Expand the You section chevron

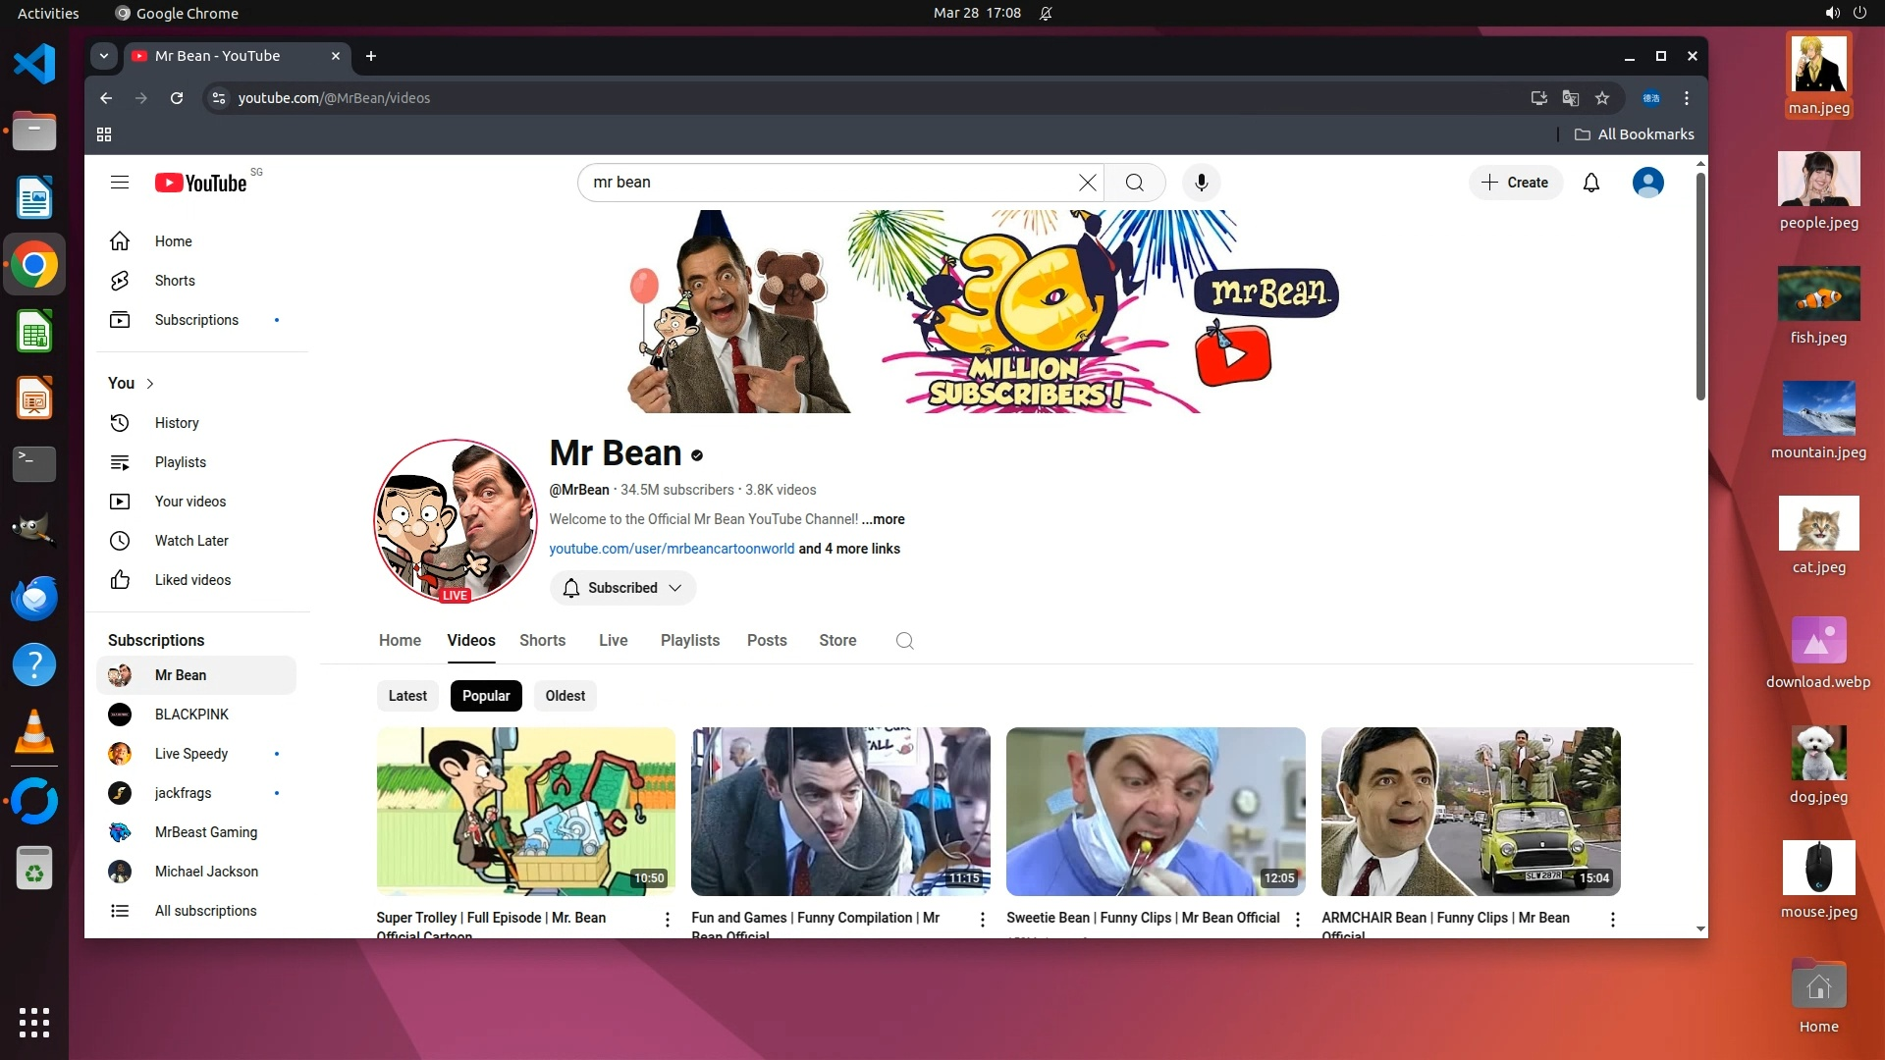(x=150, y=384)
